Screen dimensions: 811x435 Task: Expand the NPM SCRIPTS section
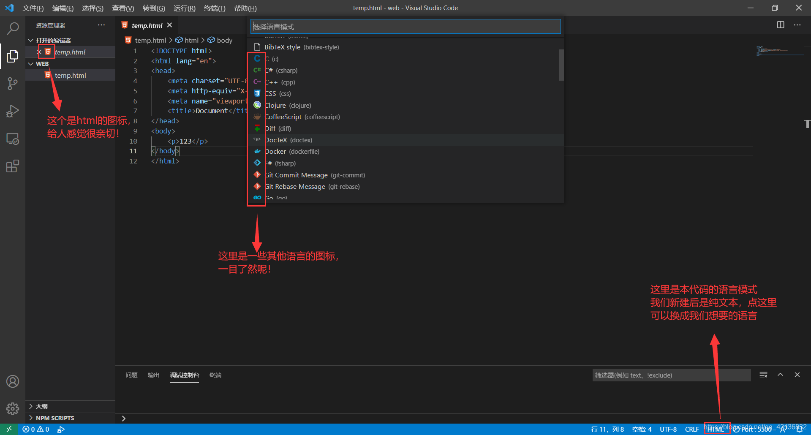pyautogui.click(x=70, y=418)
